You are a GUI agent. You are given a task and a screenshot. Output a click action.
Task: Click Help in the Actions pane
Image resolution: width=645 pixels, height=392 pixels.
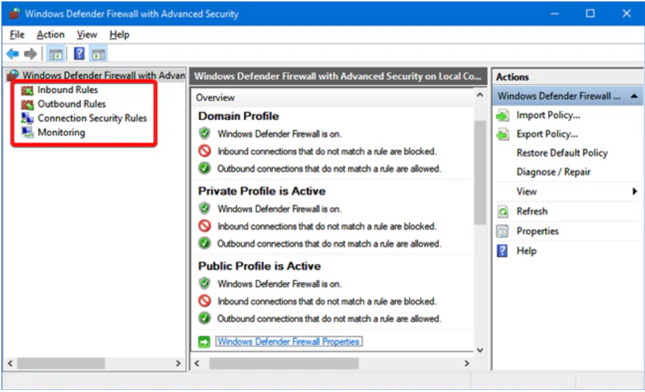[526, 251]
